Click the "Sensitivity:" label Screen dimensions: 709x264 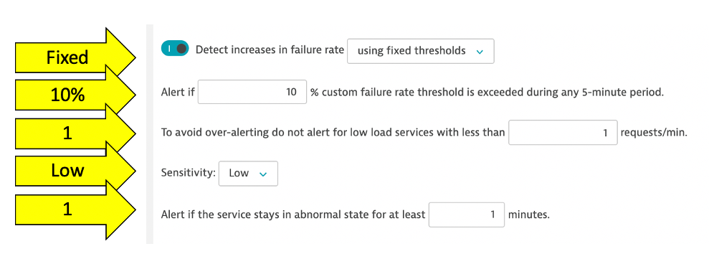[x=188, y=173]
